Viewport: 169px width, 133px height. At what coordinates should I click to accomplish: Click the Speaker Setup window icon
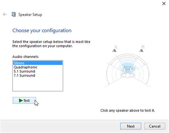coord(14,15)
